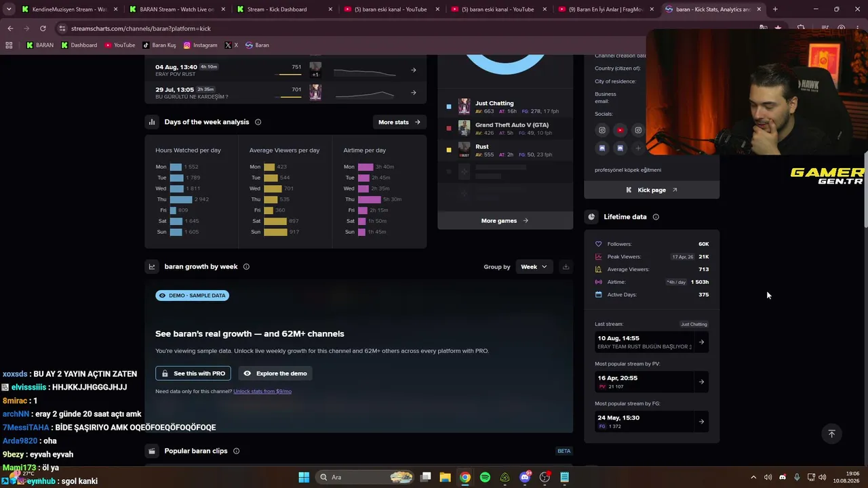Screen dimensions: 868x488
Task: Open Discord from the taskbar
Action: (525, 477)
